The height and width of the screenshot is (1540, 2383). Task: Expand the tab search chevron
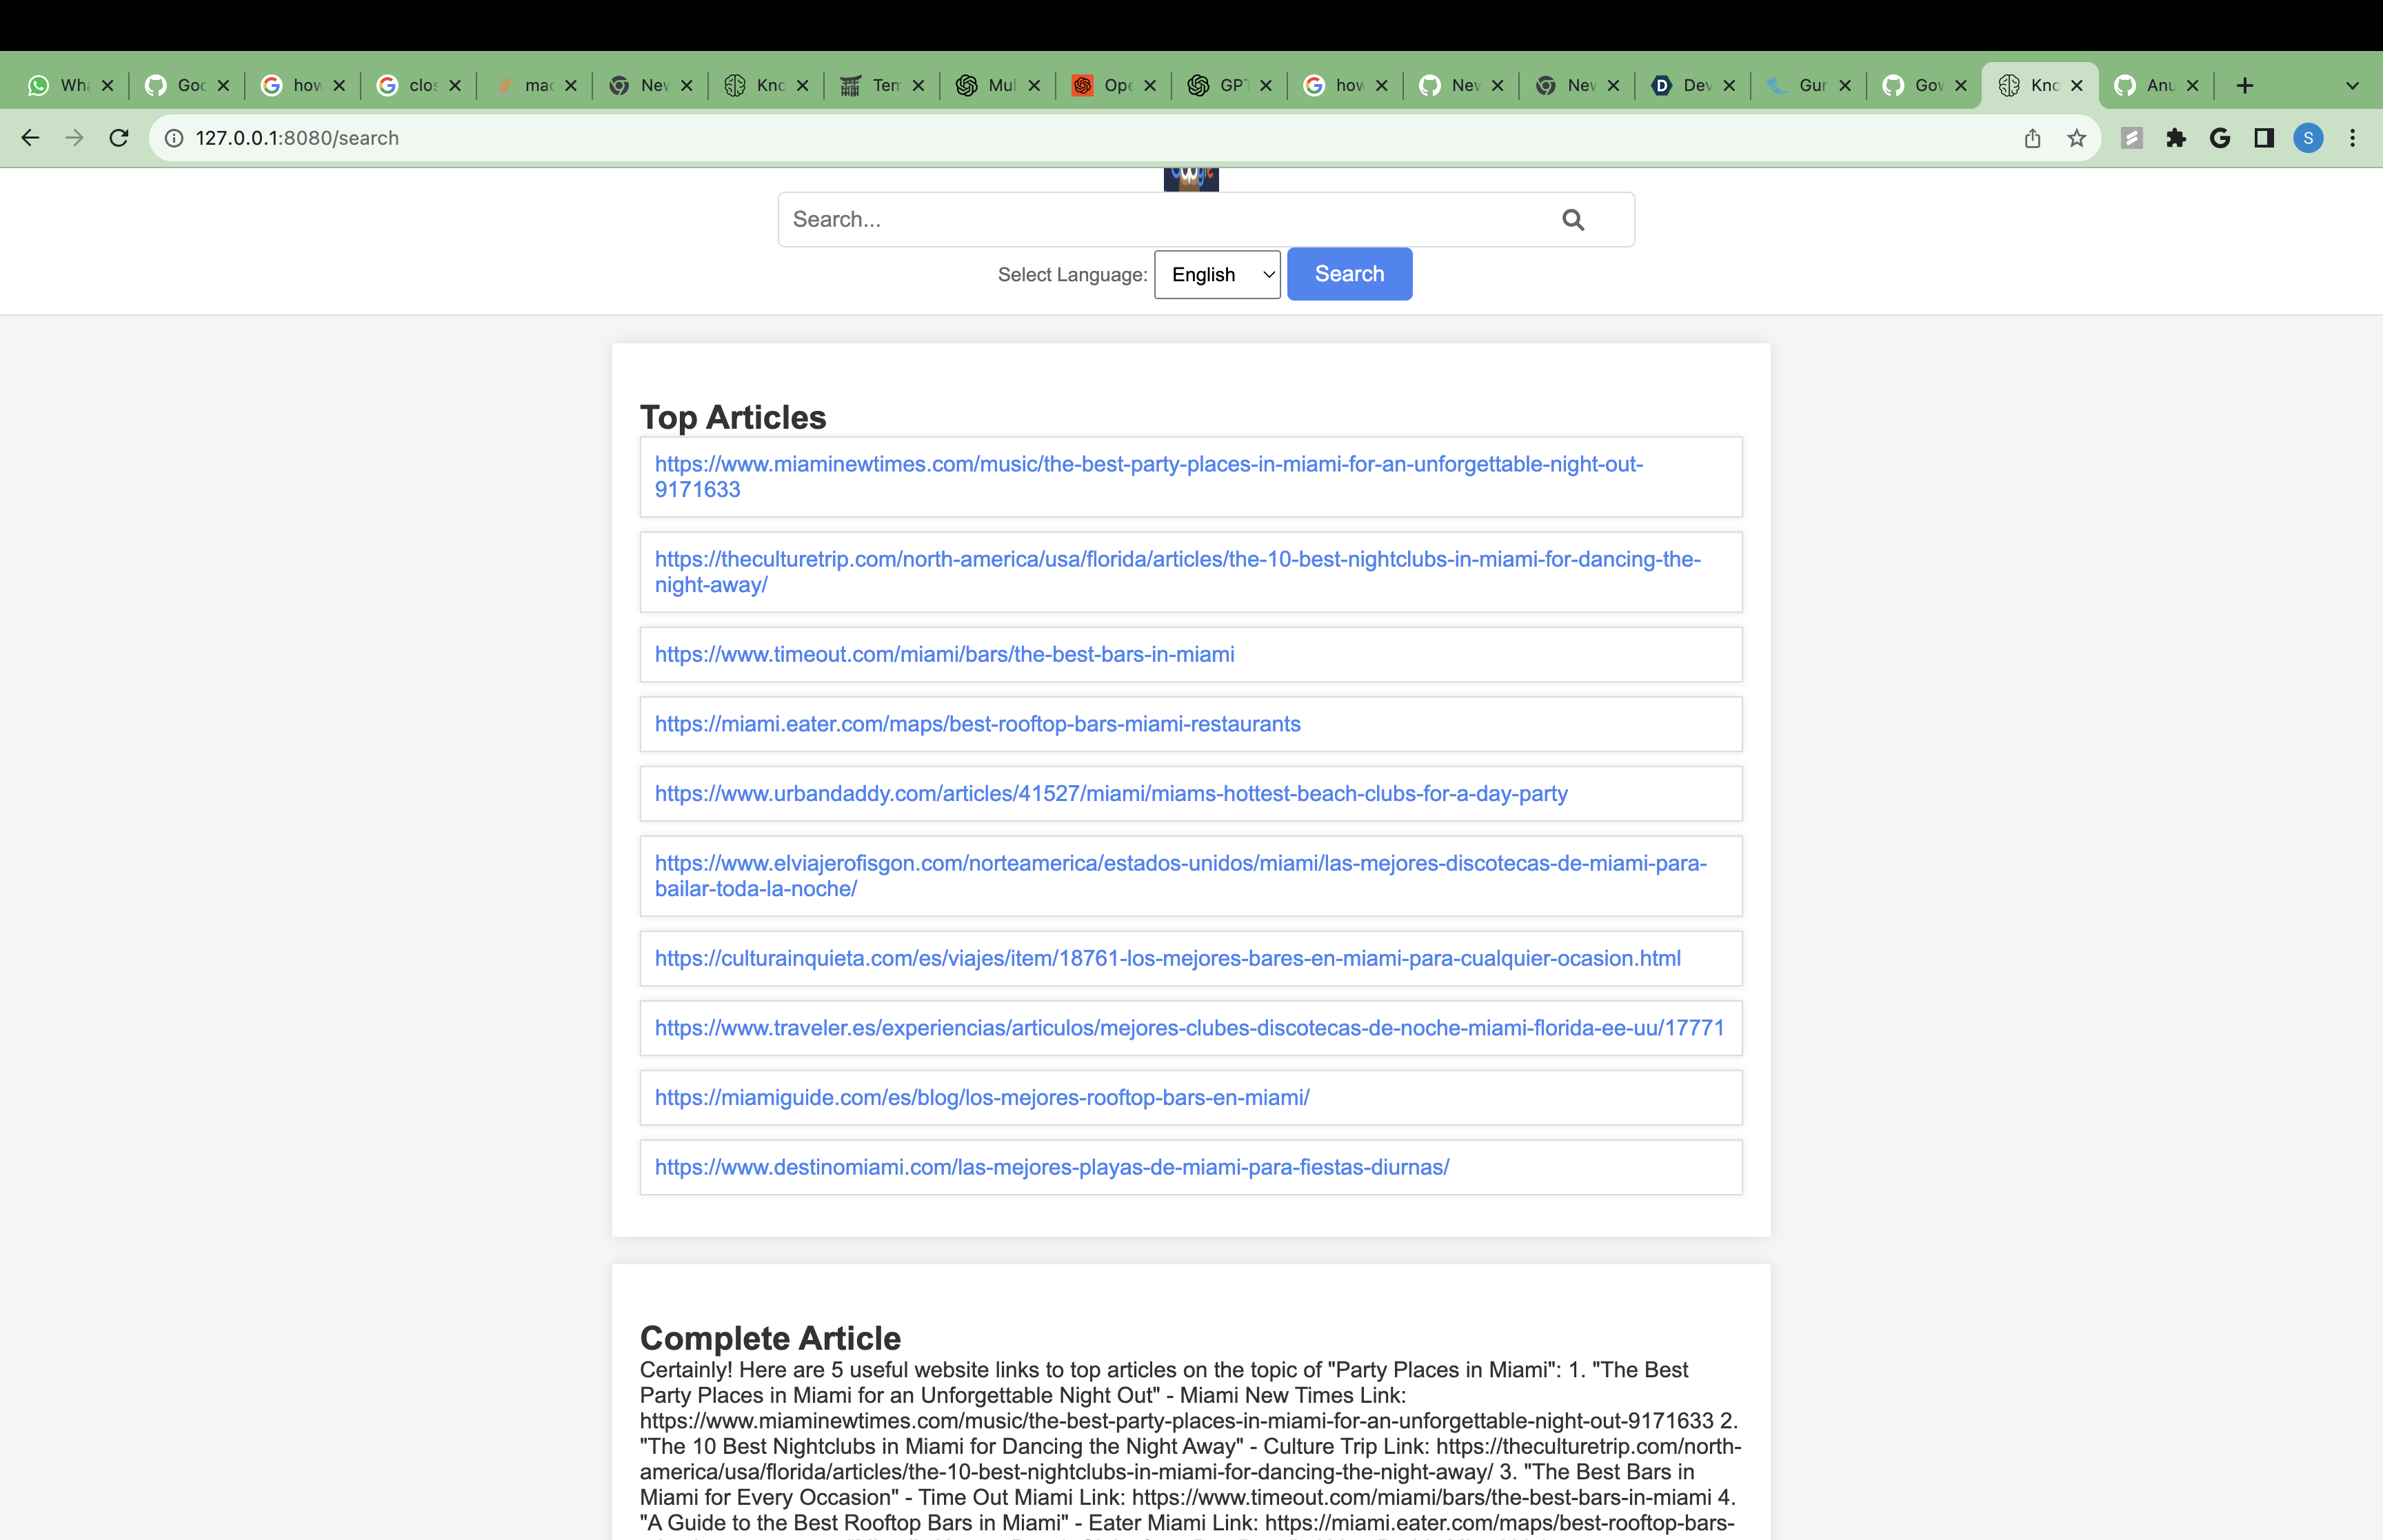[2352, 86]
